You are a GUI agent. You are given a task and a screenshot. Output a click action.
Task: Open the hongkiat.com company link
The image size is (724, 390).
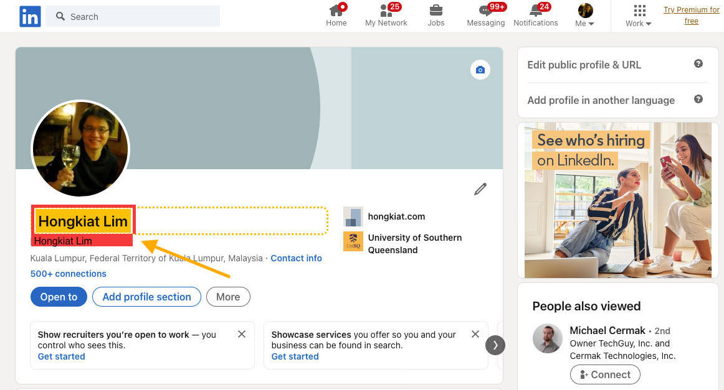tap(396, 216)
